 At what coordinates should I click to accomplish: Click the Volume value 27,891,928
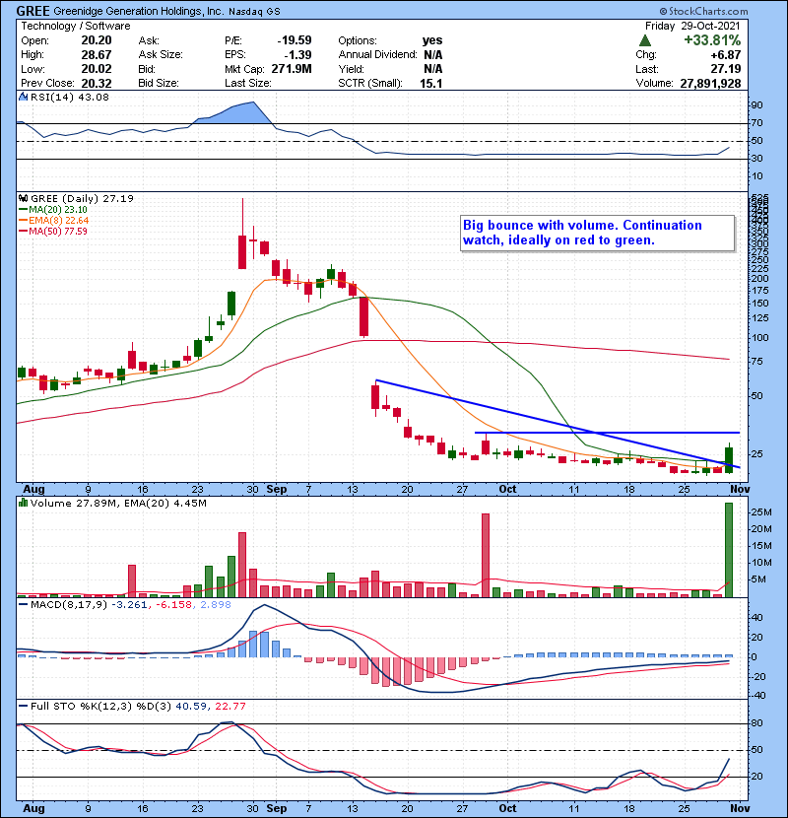pyautogui.click(x=710, y=83)
